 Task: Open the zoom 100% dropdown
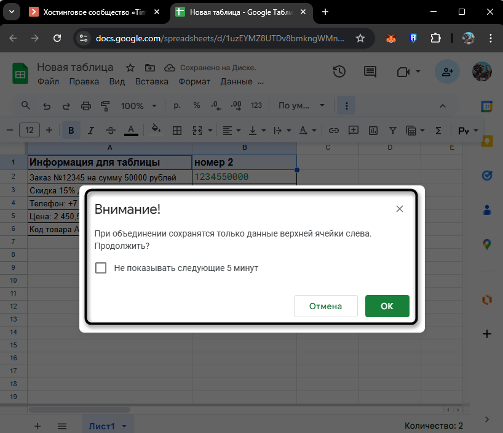coord(139,106)
